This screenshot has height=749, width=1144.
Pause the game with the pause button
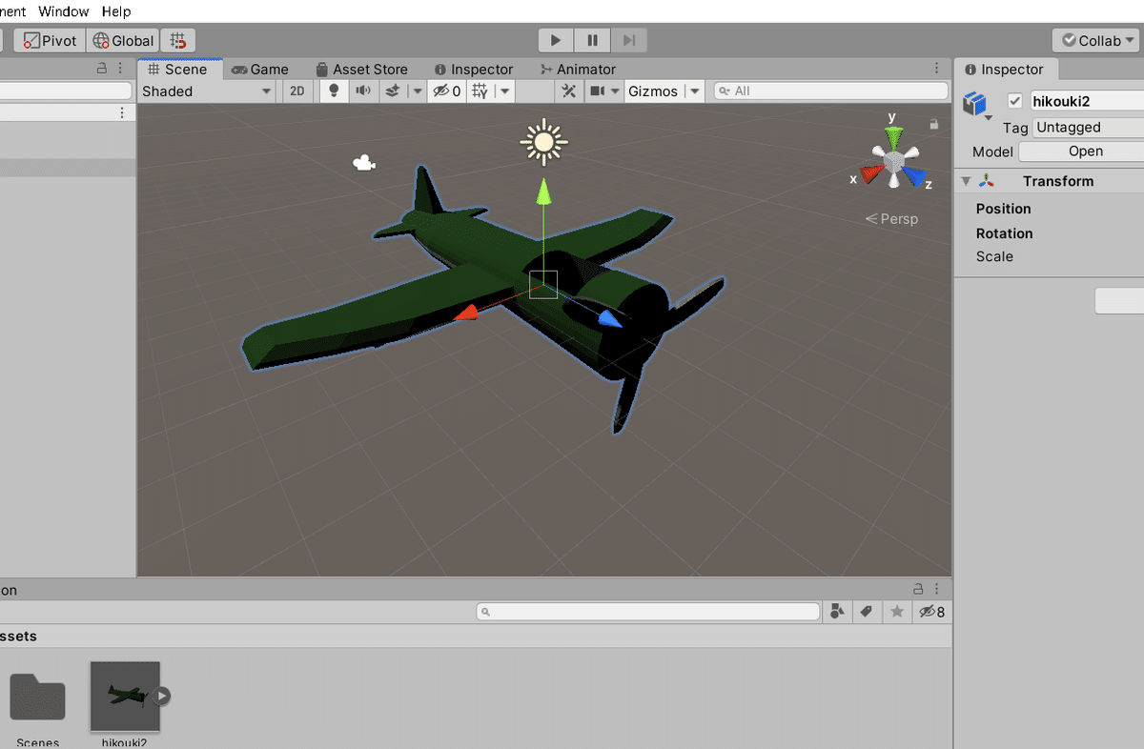pyautogui.click(x=592, y=40)
